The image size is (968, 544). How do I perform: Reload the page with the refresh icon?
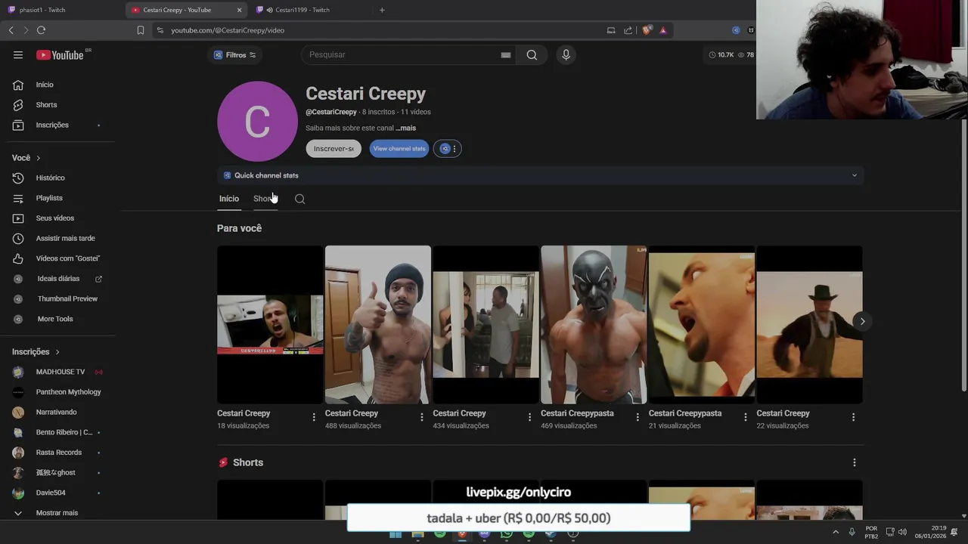coord(41,30)
